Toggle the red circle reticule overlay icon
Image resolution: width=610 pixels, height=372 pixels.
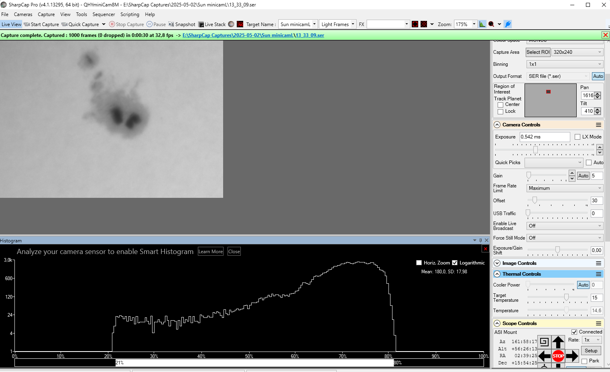pyautogui.click(x=415, y=24)
